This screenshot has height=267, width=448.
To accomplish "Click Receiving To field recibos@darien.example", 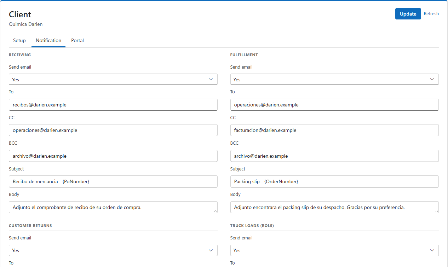I will 113,105.
